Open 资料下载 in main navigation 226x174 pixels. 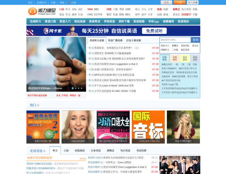[x=124, y=22]
